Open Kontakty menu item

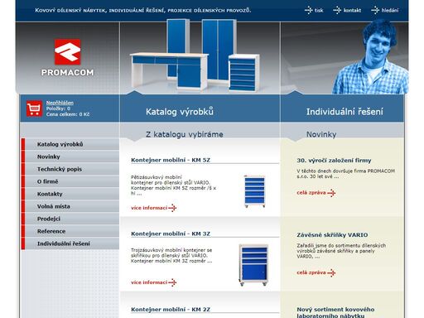(70, 194)
